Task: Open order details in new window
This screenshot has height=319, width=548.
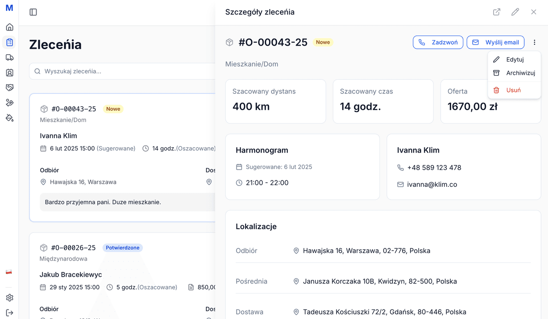Action: pos(496,12)
